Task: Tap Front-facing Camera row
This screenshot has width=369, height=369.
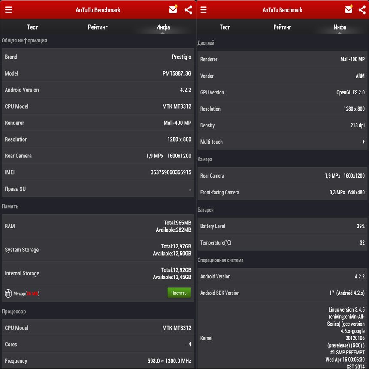Action: click(282, 192)
